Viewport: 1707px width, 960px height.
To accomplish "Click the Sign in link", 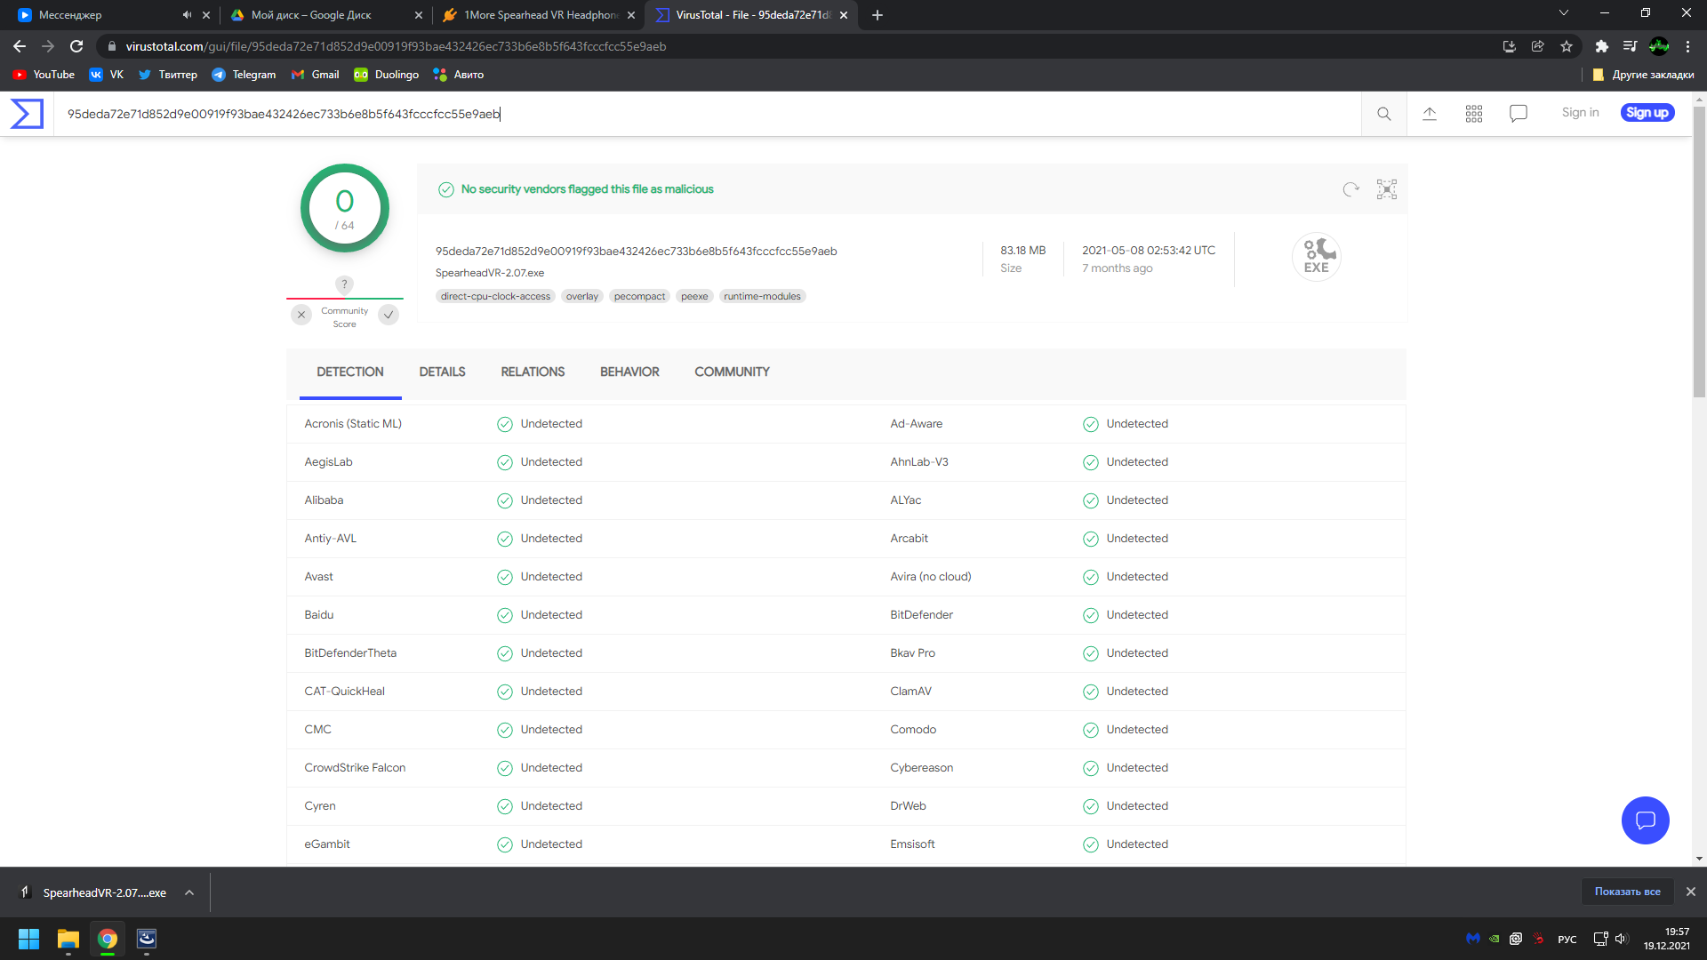I will click(x=1580, y=113).
